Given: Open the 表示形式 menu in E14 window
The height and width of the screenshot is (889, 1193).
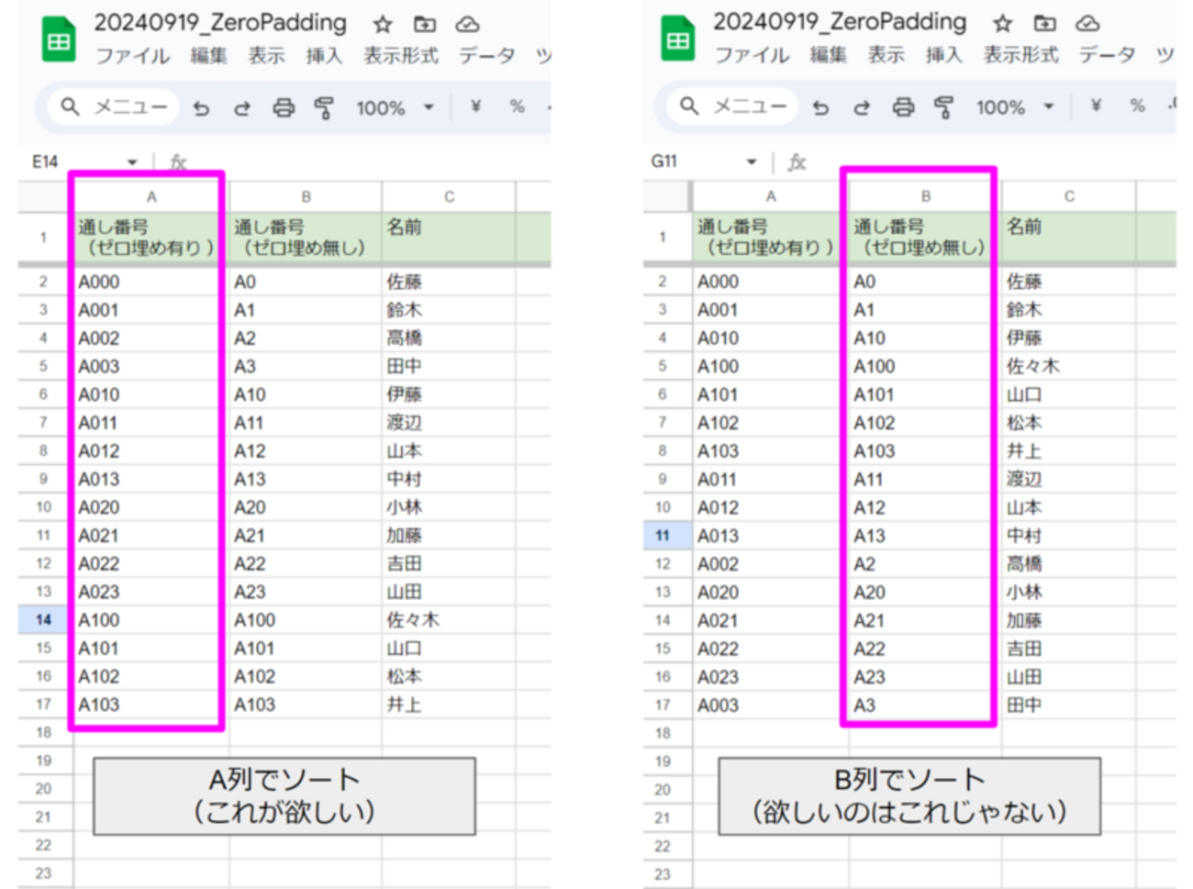Looking at the screenshot, I should 401,56.
